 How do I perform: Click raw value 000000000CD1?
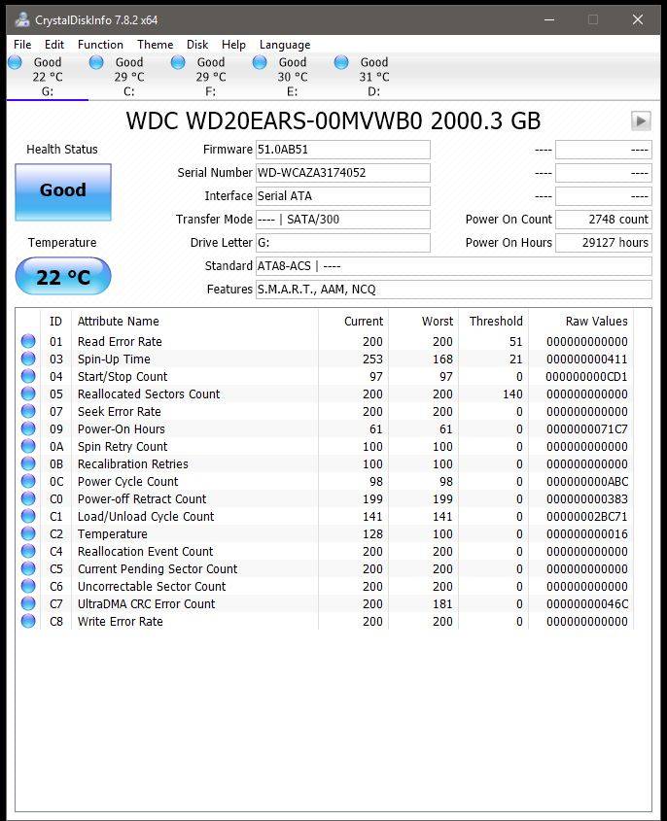point(586,376)
